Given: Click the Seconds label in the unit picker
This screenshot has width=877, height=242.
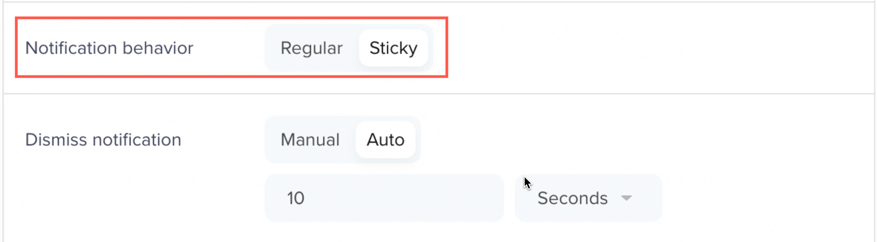Looking at the screenshot, I should [573, 198].
